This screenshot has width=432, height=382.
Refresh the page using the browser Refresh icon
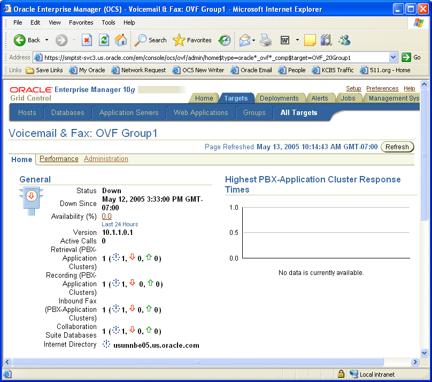click(x=103, y=40)
